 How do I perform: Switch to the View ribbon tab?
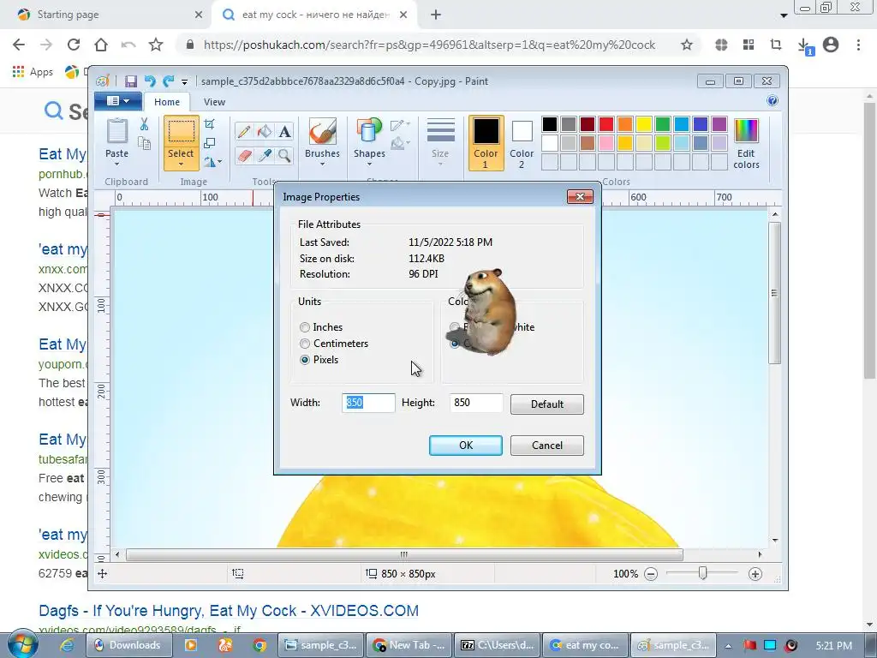(x=214, y=102)
